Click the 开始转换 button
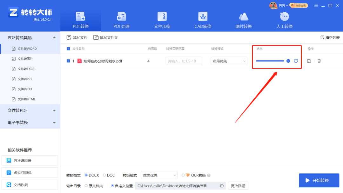 pyautogui.click(x=319, y=180)
